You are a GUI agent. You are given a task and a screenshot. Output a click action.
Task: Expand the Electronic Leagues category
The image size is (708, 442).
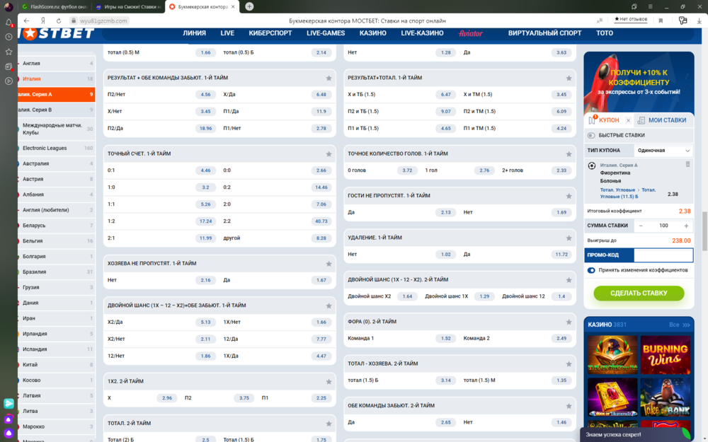tap(57, 149)
